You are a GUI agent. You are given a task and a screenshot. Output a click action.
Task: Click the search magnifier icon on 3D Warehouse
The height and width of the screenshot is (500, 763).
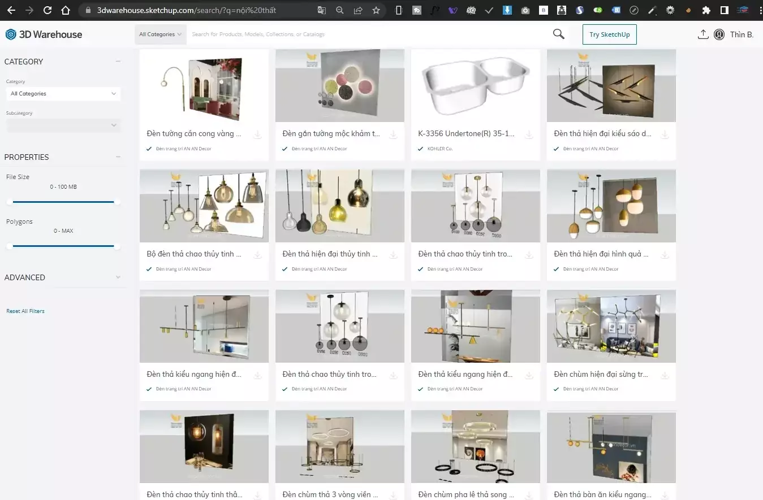pos(558,34)
